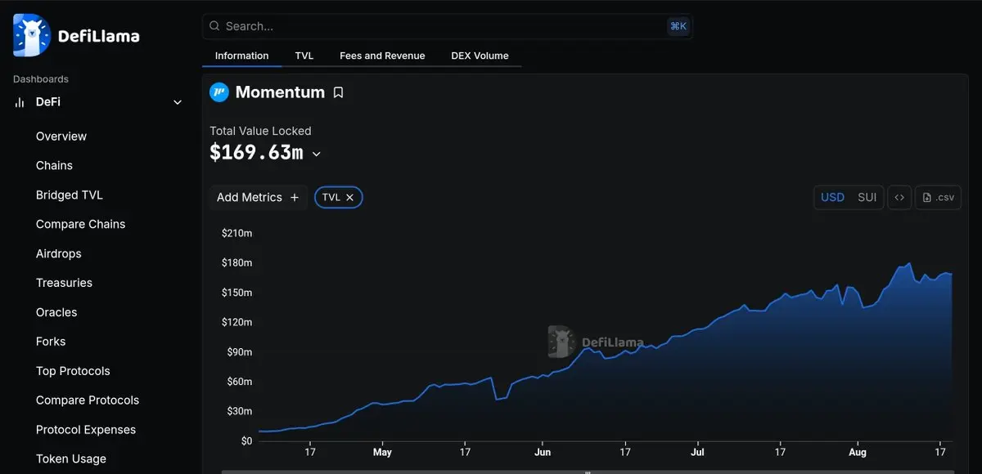Click the Jul label on the time axis

point(697,452)
